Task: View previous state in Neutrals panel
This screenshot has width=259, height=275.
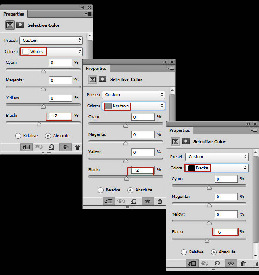Action: click(121, 201)
